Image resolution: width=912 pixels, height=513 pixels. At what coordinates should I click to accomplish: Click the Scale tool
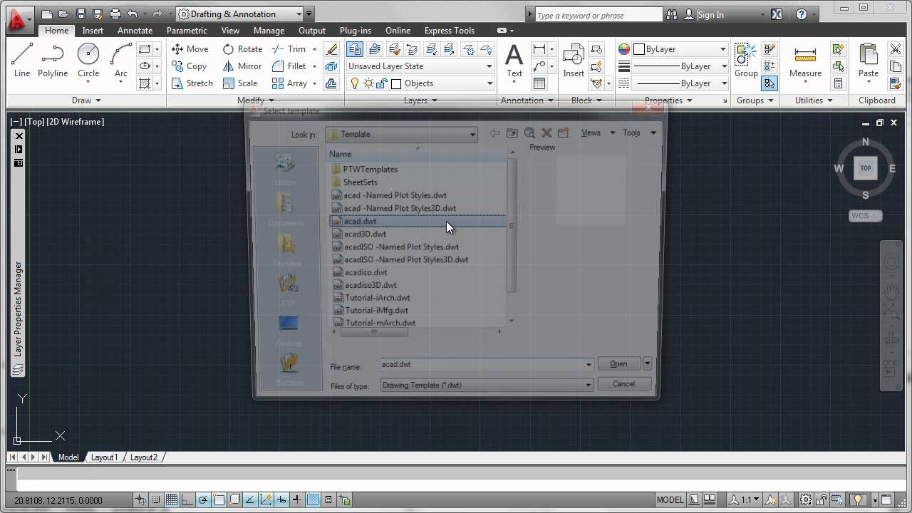(240, 83)
